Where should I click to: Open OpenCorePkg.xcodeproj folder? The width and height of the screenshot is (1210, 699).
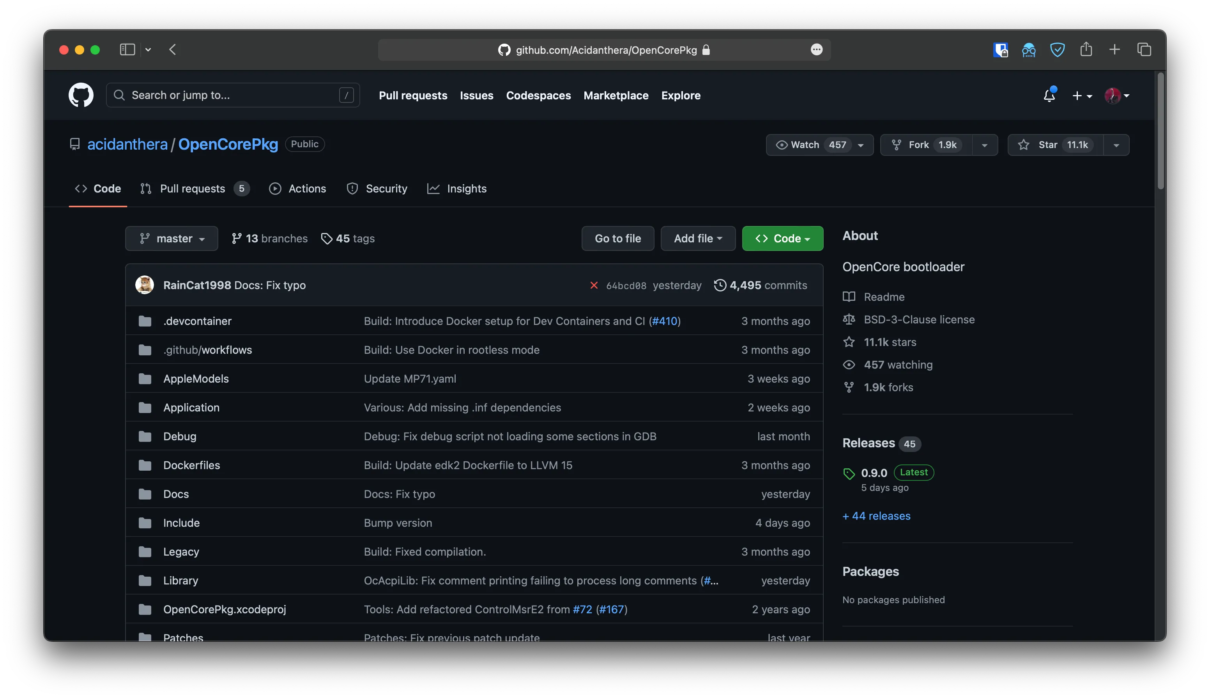tap(225, 609)
